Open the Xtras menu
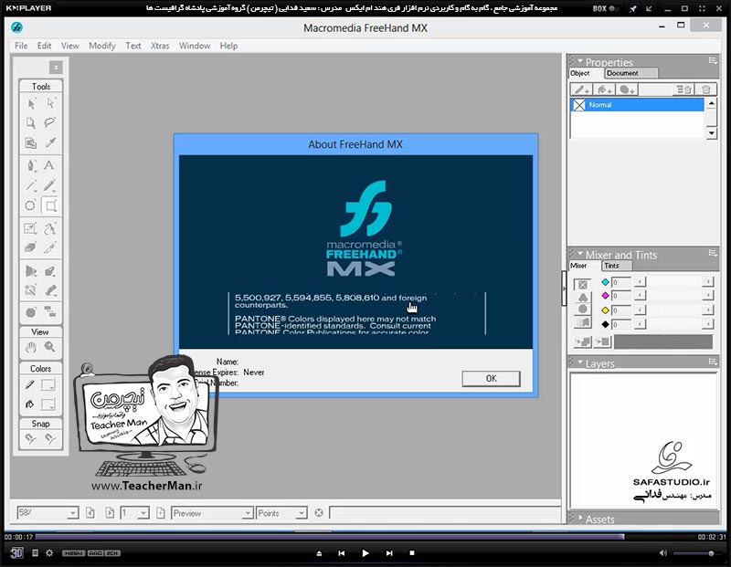This screenshot has width=731, height=567. click(x=160, y=46)
